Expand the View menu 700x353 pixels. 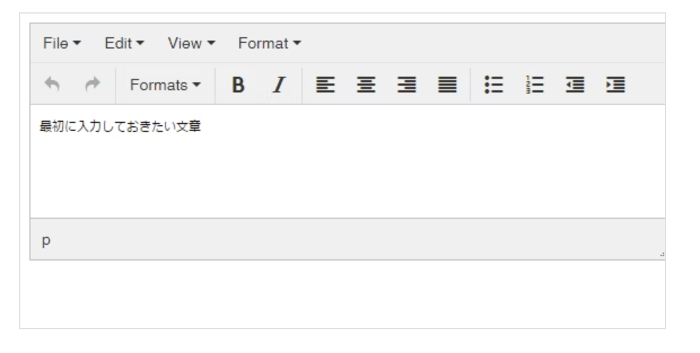pos(191,43)
